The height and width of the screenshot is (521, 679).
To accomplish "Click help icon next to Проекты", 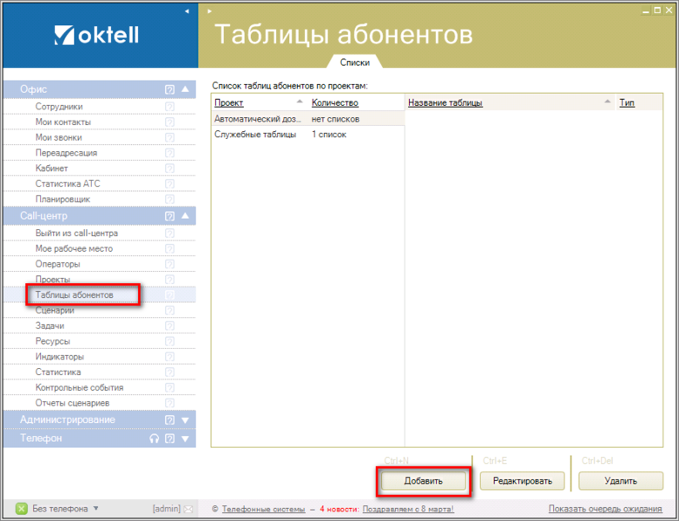I will click(x=170, y=280).
